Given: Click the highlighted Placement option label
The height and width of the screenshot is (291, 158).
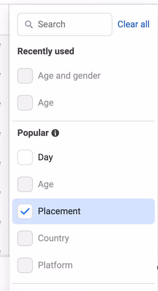Looking at the screenshot, I should coord(59,211).
